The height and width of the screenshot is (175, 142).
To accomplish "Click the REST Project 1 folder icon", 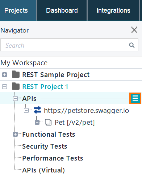I will point(16,86).
